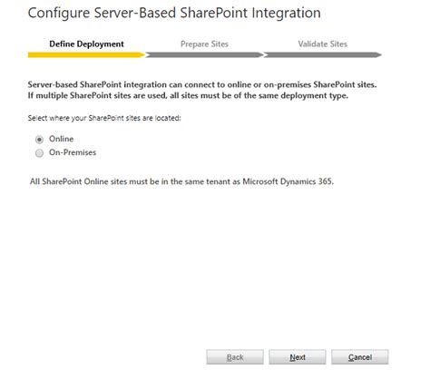Click 'Select where your SharePoint sites are located' text
430x370 pixels.
click(104, 118)
